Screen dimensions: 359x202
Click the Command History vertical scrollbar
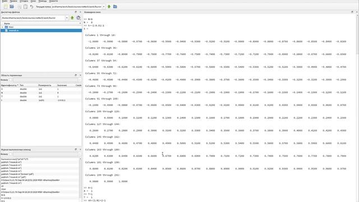80,180
